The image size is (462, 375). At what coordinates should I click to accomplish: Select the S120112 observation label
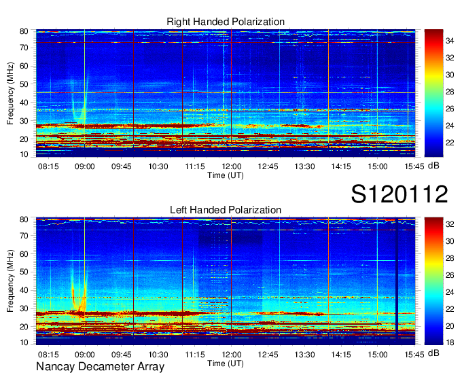pos(399,194)
